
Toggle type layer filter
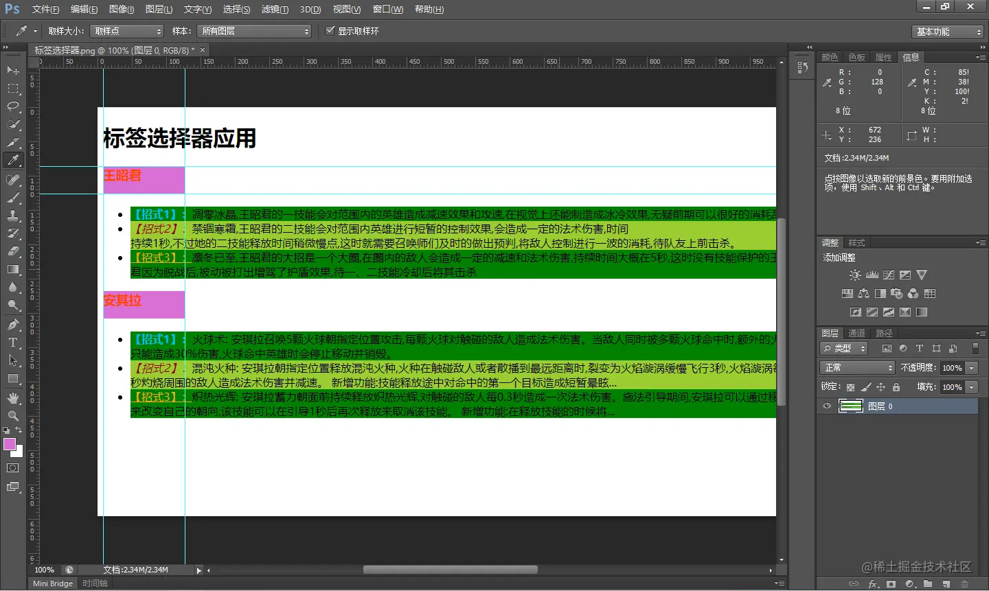920,349
